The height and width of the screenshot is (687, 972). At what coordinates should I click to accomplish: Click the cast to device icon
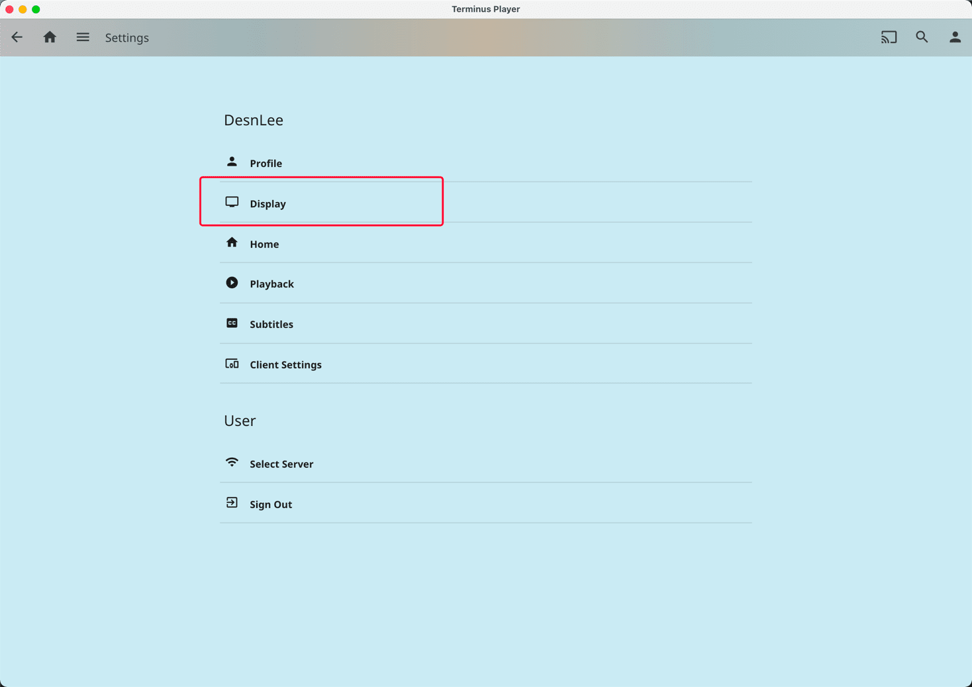[x=889, y=38]
